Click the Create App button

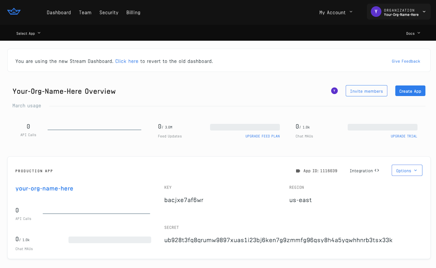point(410,91)
